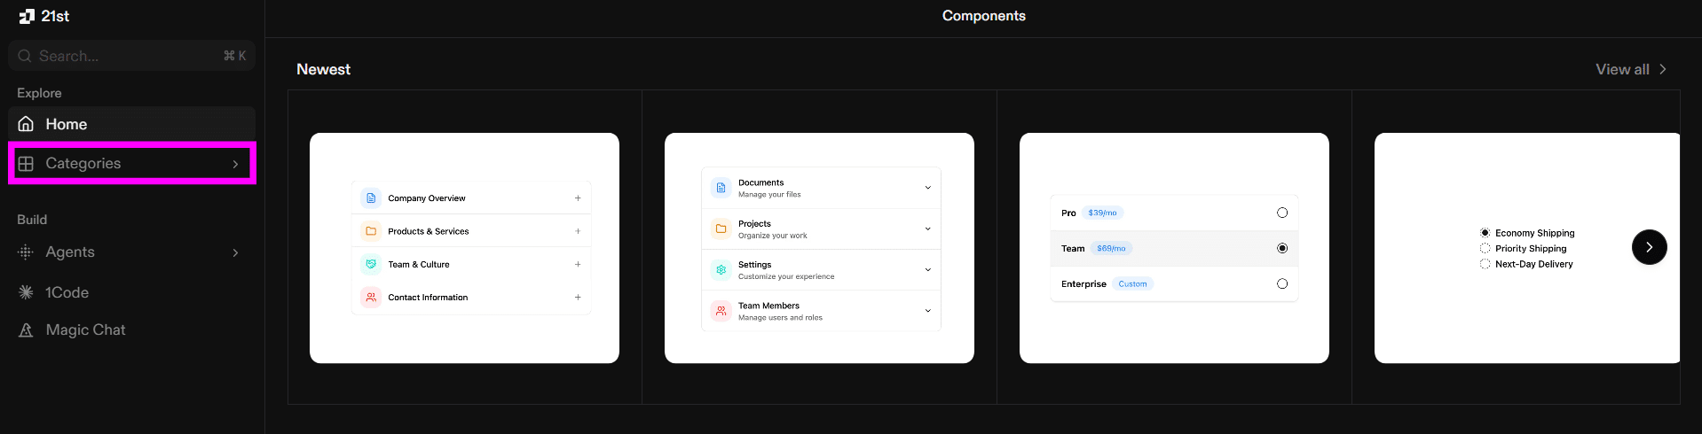Expand Team & Culture with plus icon
Screen dimensions: 1702x434
pos(578,264)
